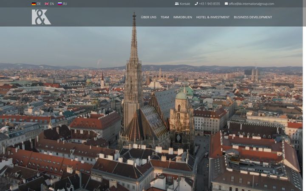Open the ÜBER UNS menu

coord(148,17)
